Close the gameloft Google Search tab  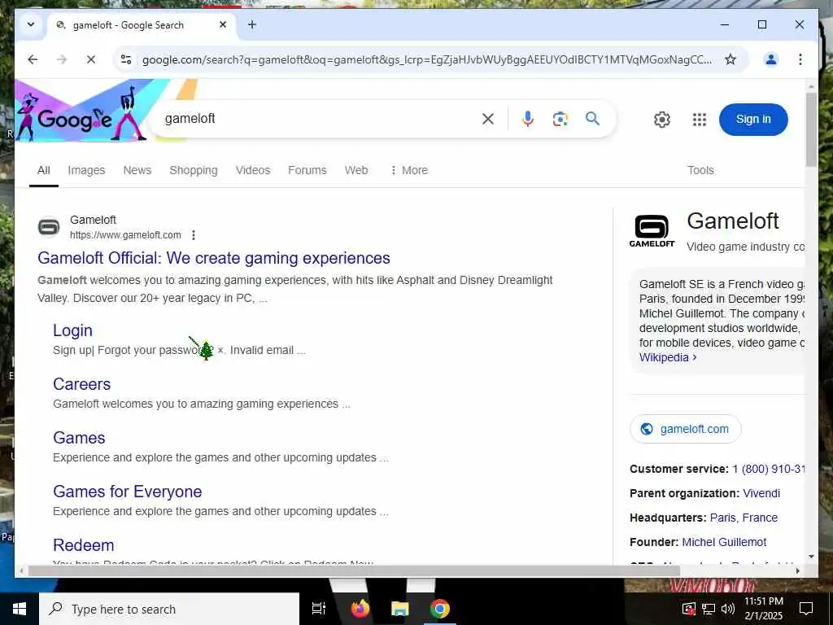(x=223, y=24)
